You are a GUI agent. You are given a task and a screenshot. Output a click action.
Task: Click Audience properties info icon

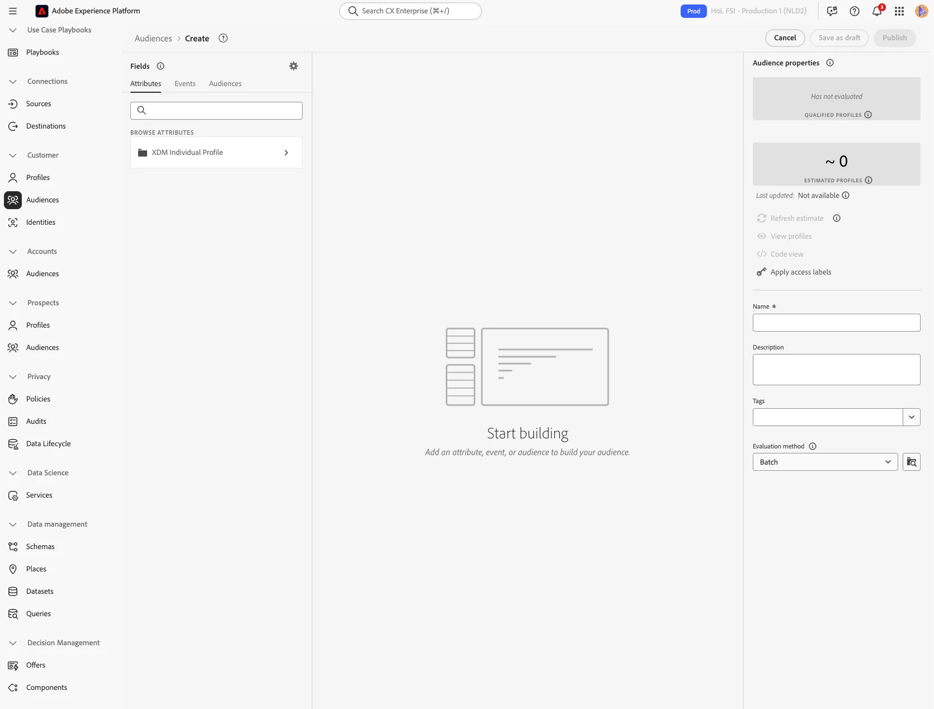(830, 63)
